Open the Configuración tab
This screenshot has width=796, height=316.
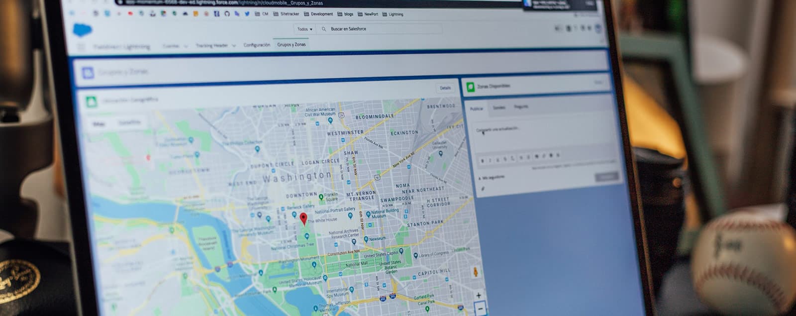257,45
